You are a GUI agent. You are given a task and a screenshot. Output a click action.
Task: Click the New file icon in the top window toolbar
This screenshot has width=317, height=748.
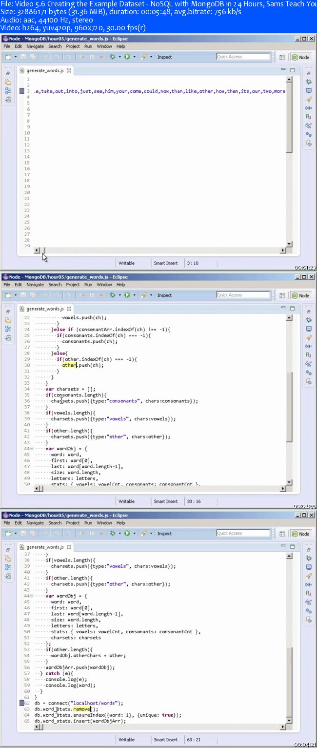[8, 57]
